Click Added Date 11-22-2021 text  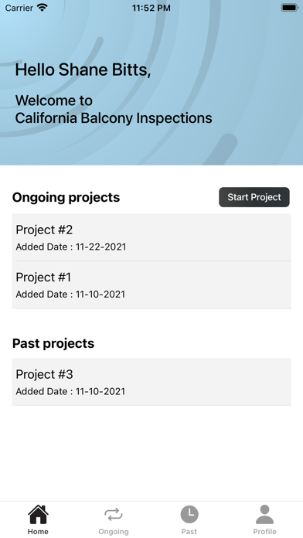tap(71, 247)
